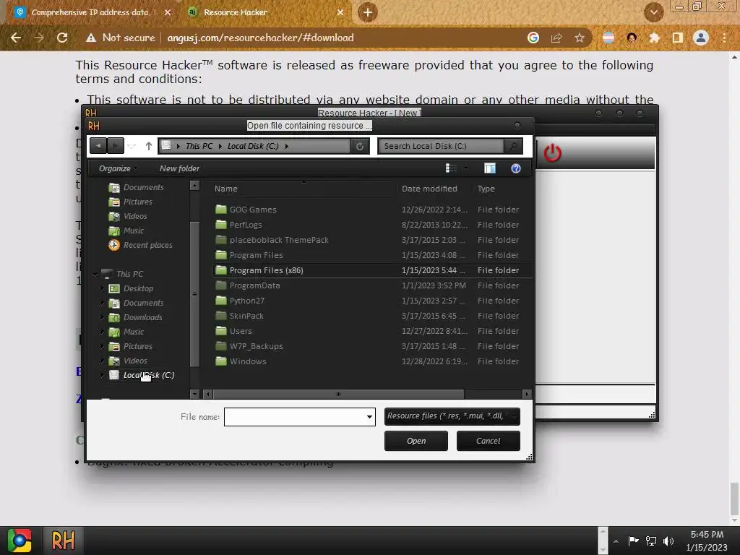Viewport: 740px width, 555px height.
Task: Open Recent places in sidebar
Action: 140,245
